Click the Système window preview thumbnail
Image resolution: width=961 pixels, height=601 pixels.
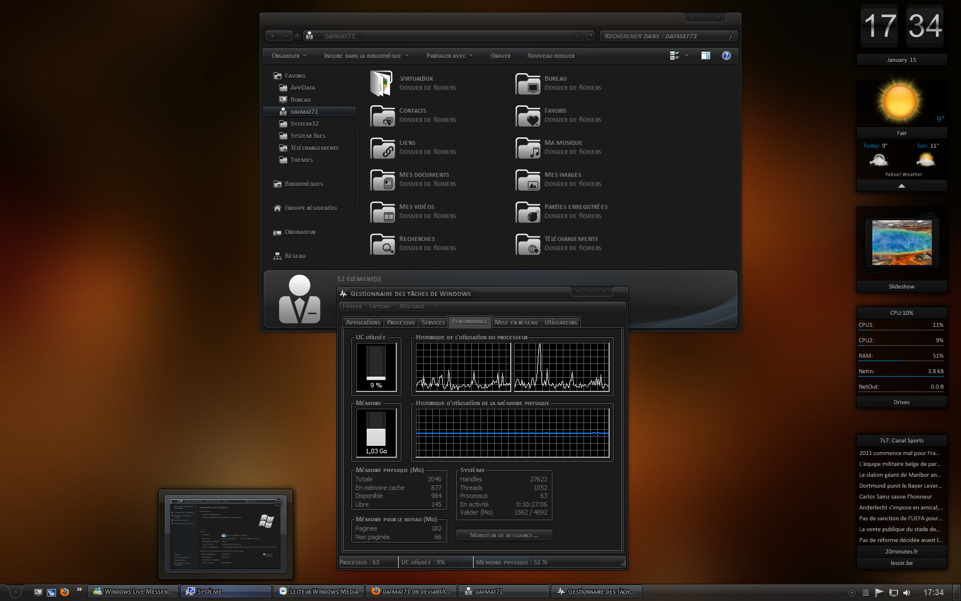pos(226,534)
